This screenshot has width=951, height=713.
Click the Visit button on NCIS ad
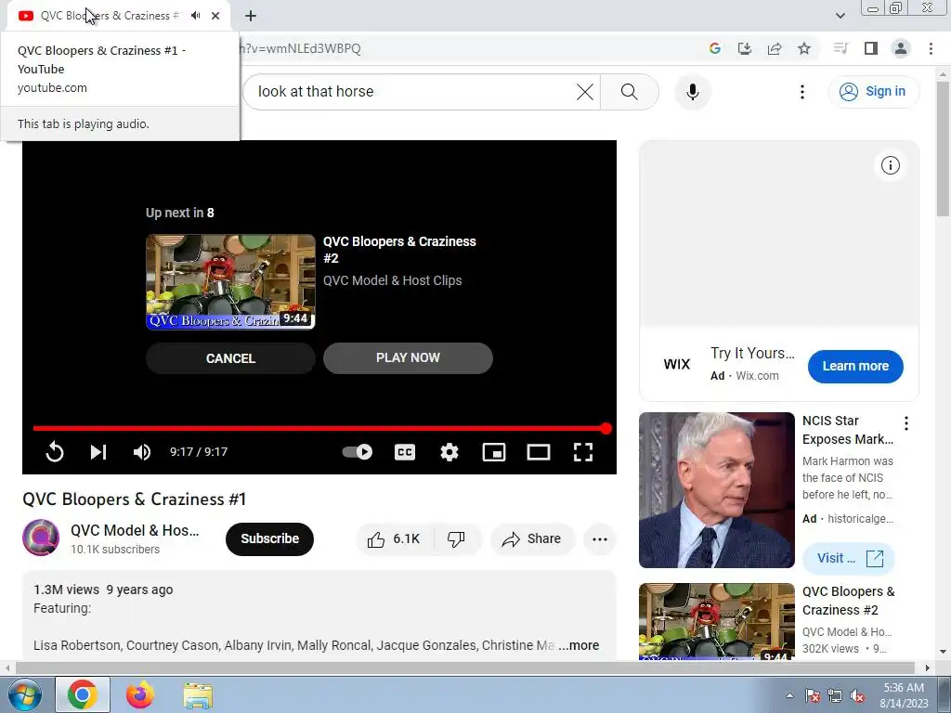tap(849, 558)
